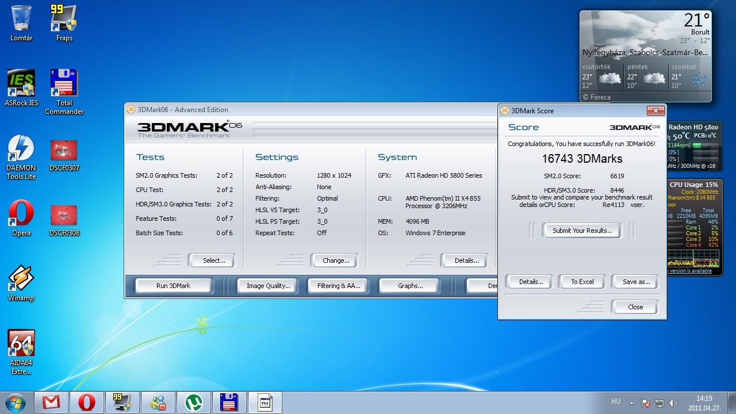Click the 3DMark Score window title icon

click(505, 111)
